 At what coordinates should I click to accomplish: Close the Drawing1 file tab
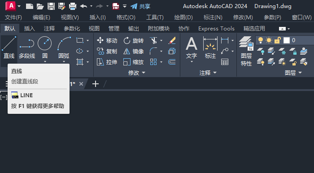click(x=81, y=84)
